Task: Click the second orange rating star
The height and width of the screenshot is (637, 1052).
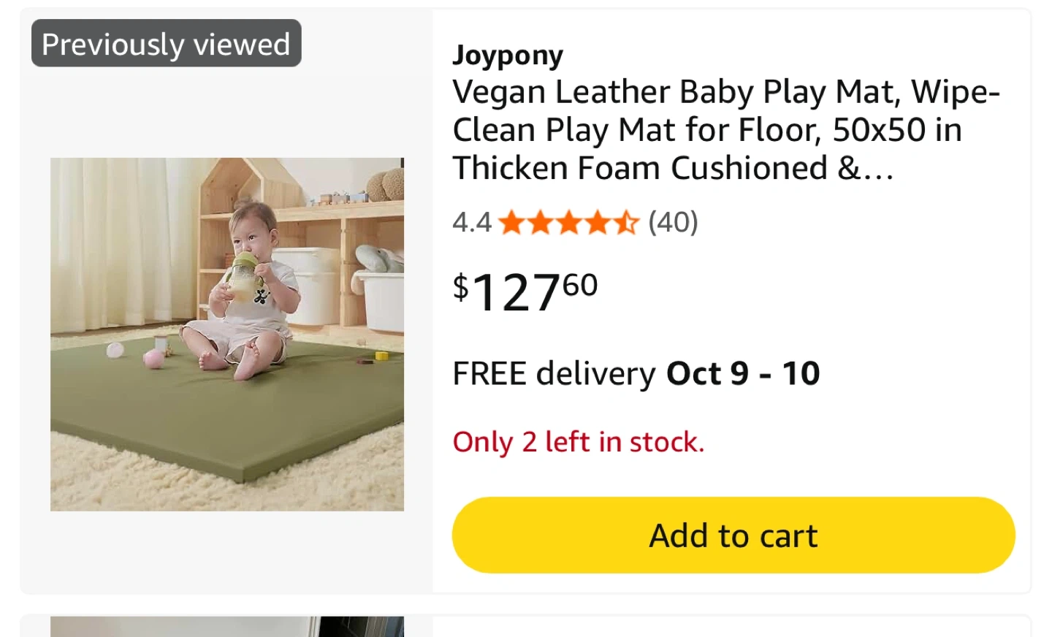Action: pyautogui.click(x=541, y=222)
